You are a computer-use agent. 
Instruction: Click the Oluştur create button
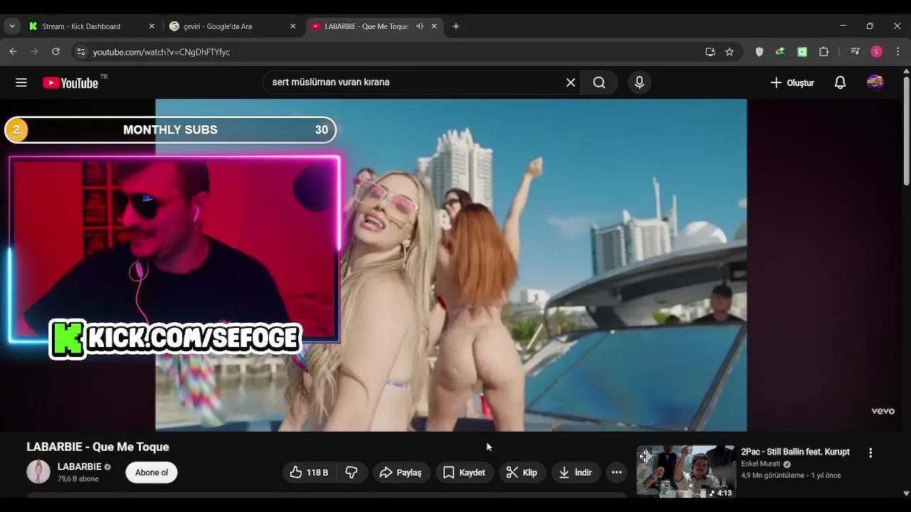(x=792, y=82)
